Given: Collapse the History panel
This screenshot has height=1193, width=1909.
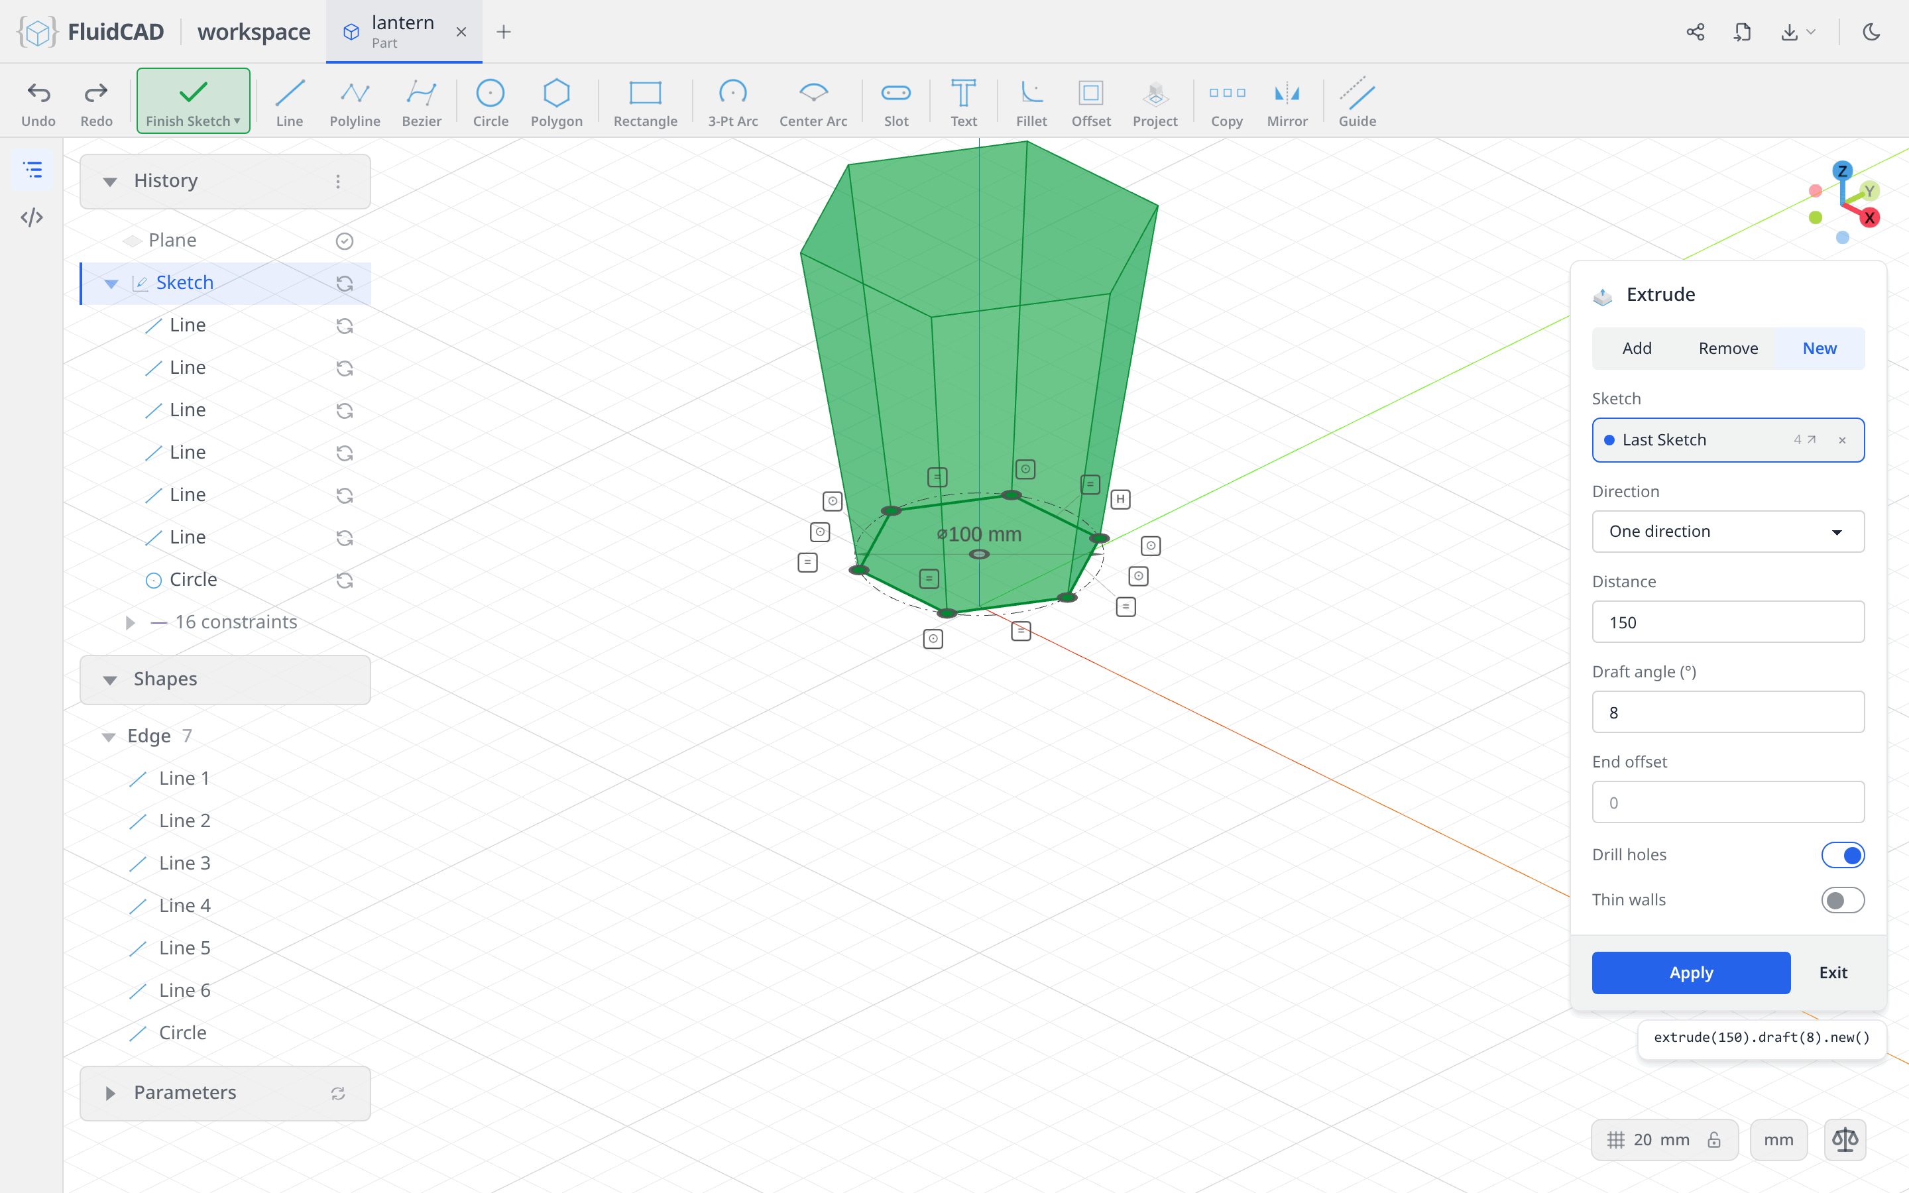Looking at the screenshot, I should (109, 182).
